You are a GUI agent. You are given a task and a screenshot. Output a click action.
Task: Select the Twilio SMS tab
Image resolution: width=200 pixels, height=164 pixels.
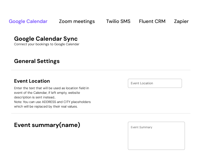coord(118,21)
